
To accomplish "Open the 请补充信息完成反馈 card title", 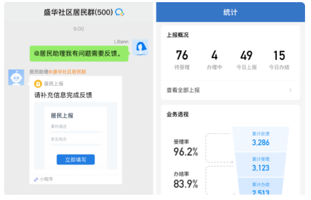I will pyautogui.click(x=63, y=95).
